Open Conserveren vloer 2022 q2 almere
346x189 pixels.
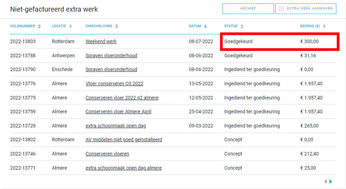[122, 98]
